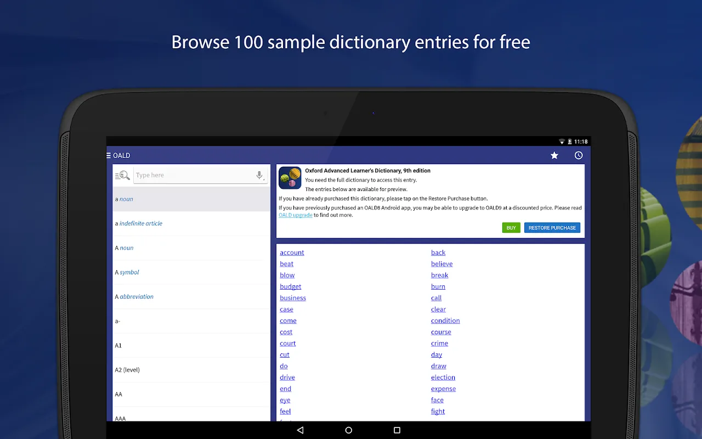Select the 'A symbol' entry
Image resolution: width=702 pixels, height=439 pixels.
click(191, 272)
